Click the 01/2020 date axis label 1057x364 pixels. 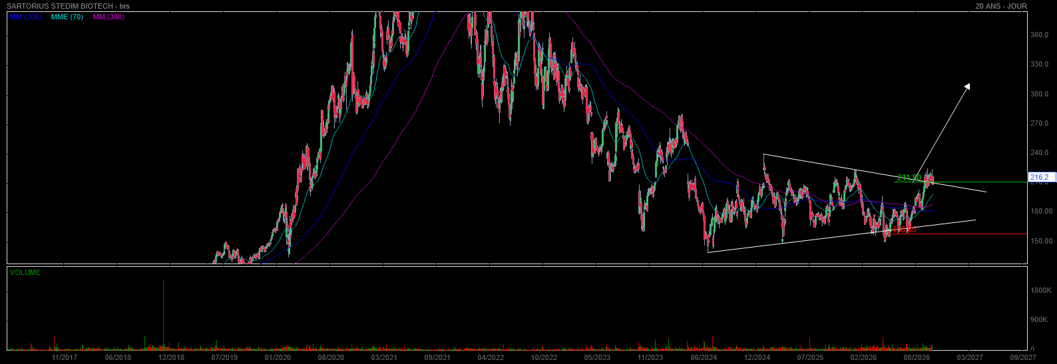[x=278, y=357]
